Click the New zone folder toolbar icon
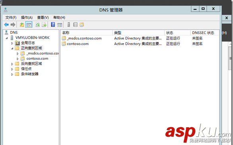 tap(82, 25)
